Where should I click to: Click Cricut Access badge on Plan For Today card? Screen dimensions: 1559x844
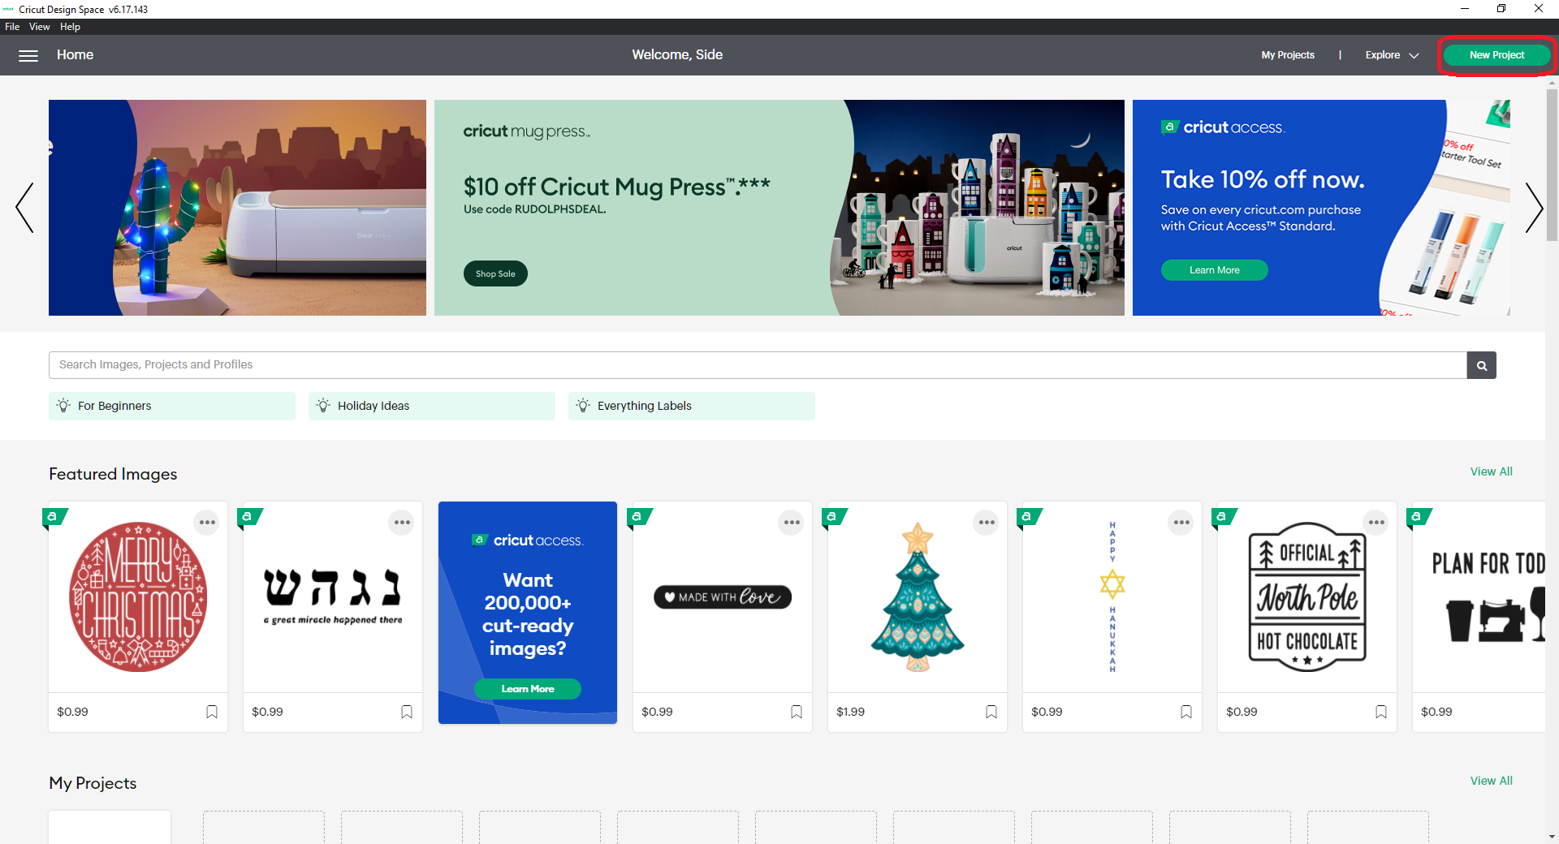point(1419,517)
